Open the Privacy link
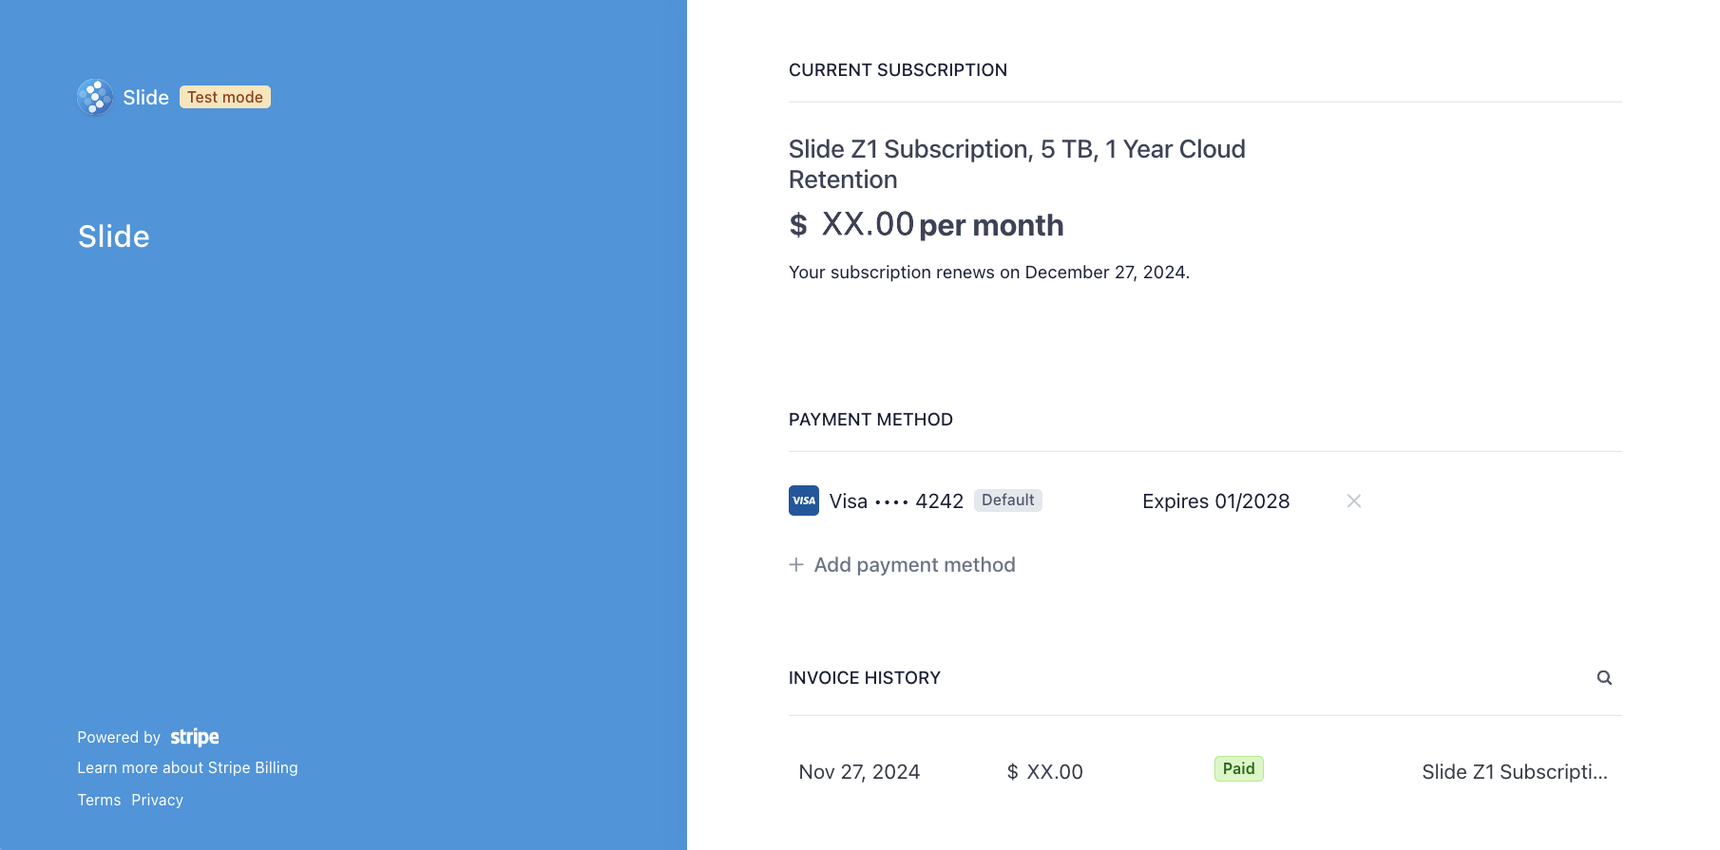 [158, 800]
